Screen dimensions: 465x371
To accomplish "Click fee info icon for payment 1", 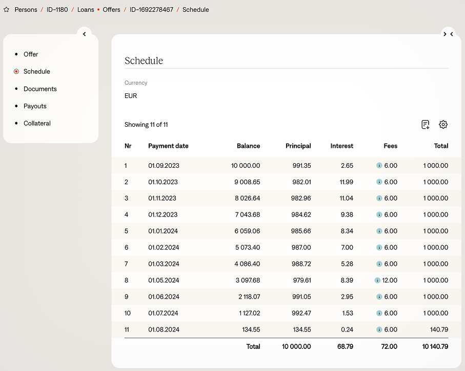I will coord(379,166).
